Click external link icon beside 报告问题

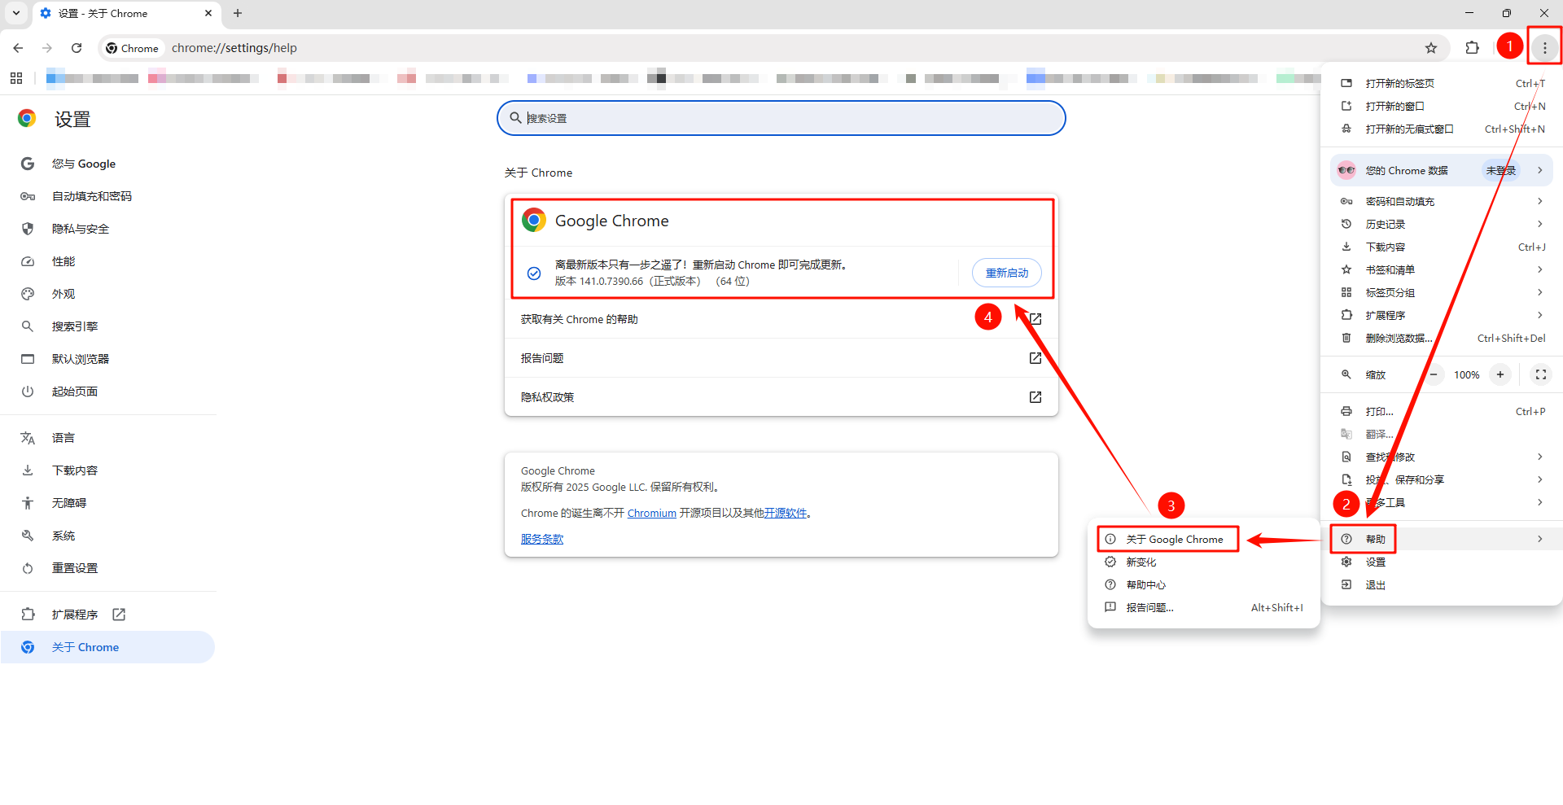1035,358
